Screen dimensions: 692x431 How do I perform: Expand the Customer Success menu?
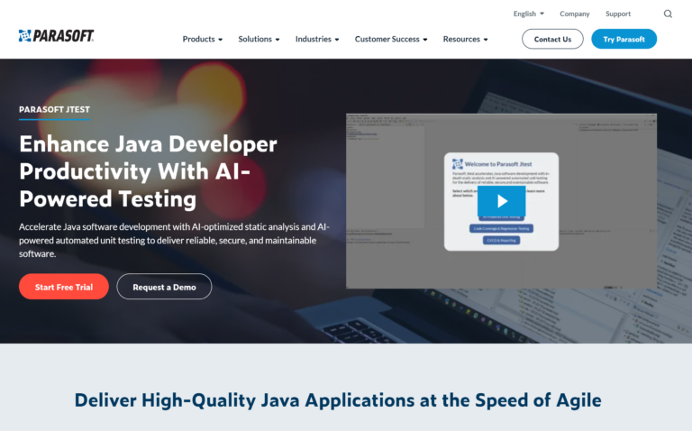point(391,39)
